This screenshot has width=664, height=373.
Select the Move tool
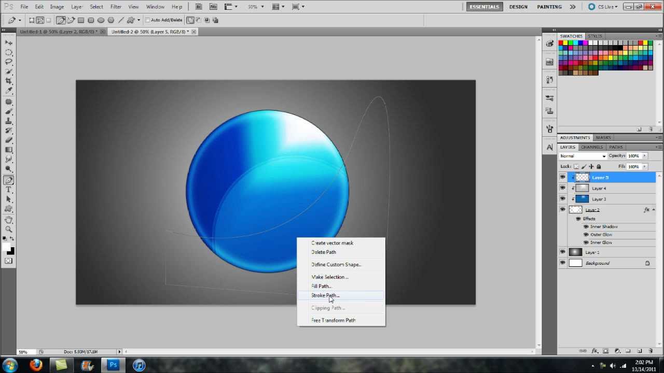[x=9, y=42]
